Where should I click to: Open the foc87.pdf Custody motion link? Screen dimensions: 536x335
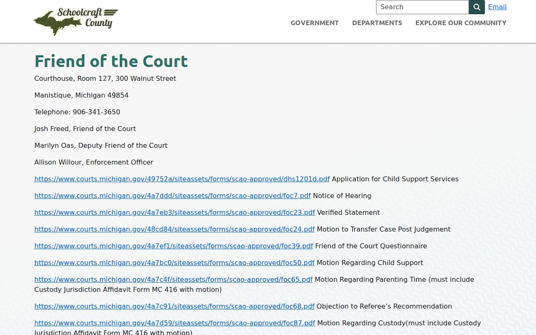pos(175,323)
